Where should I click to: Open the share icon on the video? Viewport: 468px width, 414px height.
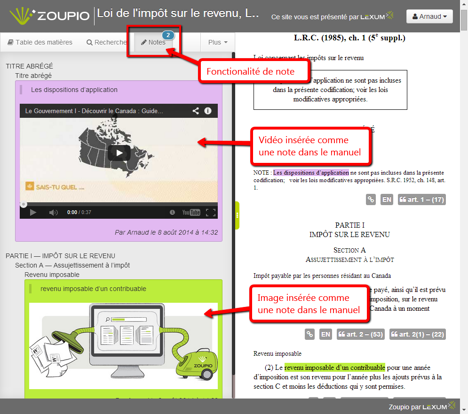(196, 111)
